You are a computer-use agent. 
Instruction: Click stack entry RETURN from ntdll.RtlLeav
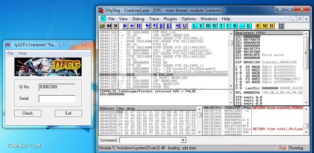[x=278, y=129]
